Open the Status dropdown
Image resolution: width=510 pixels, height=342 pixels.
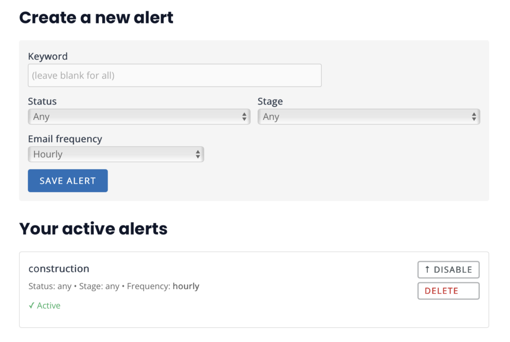(139, 117)
